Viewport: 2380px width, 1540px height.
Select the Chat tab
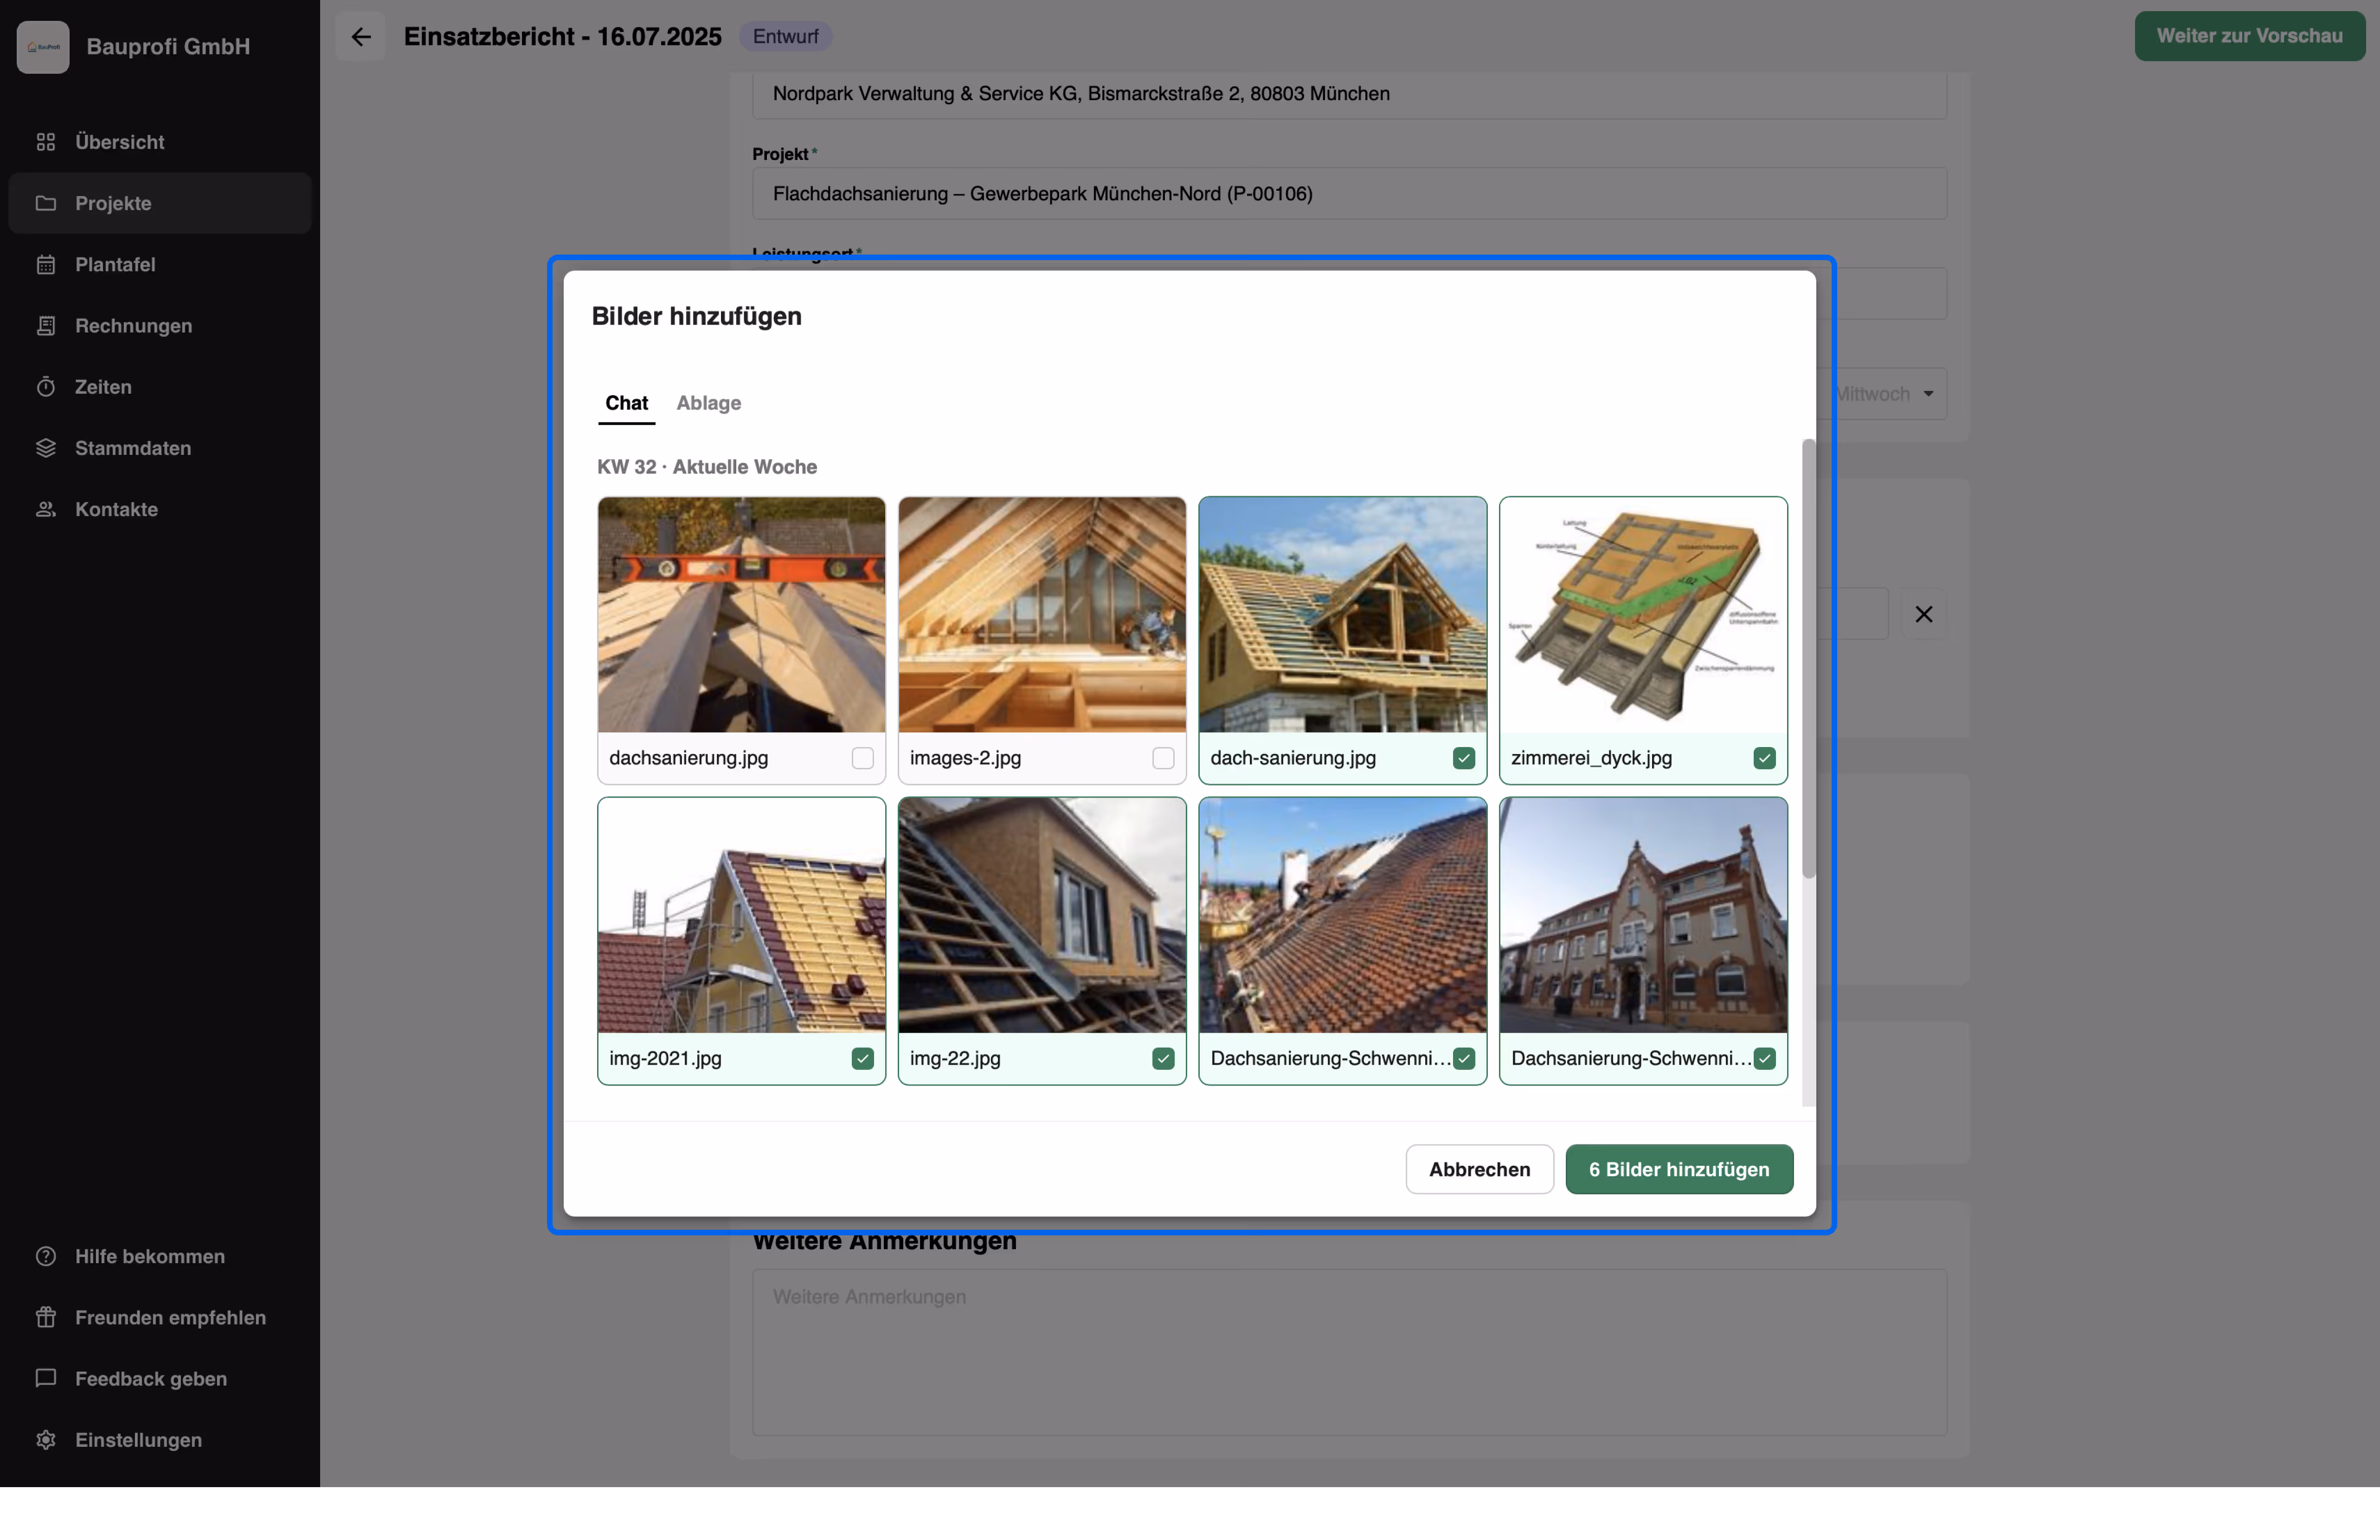(x=626, y=403)
